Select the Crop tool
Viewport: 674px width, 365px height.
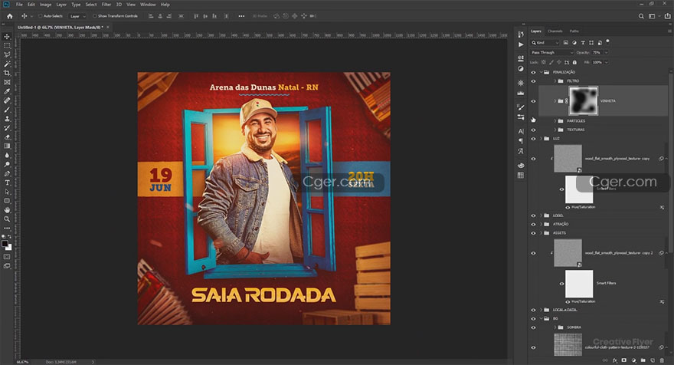tap(7, 73)
